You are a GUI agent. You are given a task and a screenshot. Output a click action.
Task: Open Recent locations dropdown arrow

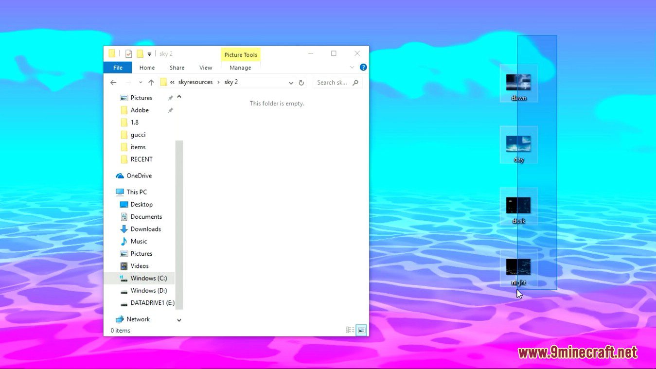(141, 83)
